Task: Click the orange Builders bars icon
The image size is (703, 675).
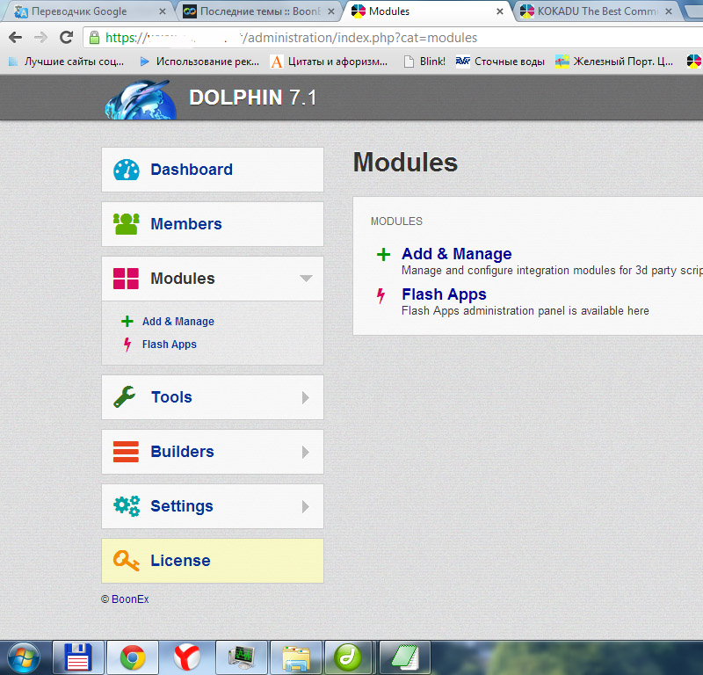Action: pyautogui.click(x=127, y=452)
